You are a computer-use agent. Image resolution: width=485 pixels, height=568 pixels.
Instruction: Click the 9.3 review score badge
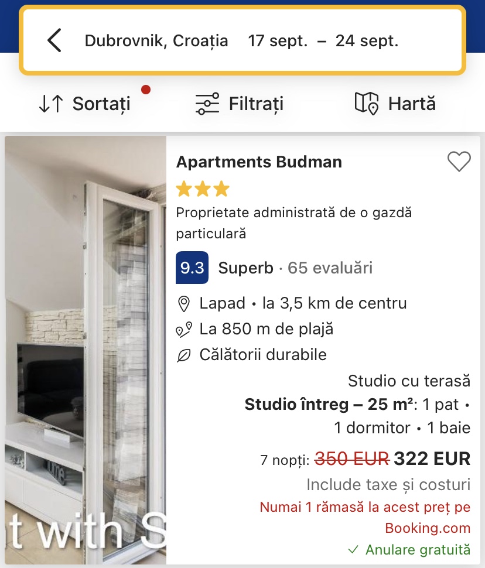tap(192, 268)
